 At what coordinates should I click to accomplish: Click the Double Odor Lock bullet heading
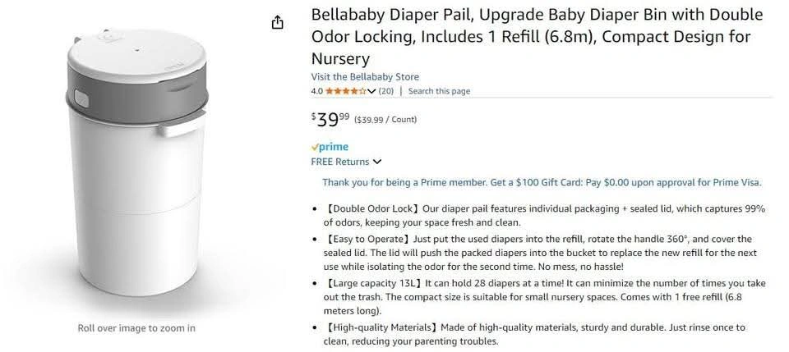pos(373,208)
